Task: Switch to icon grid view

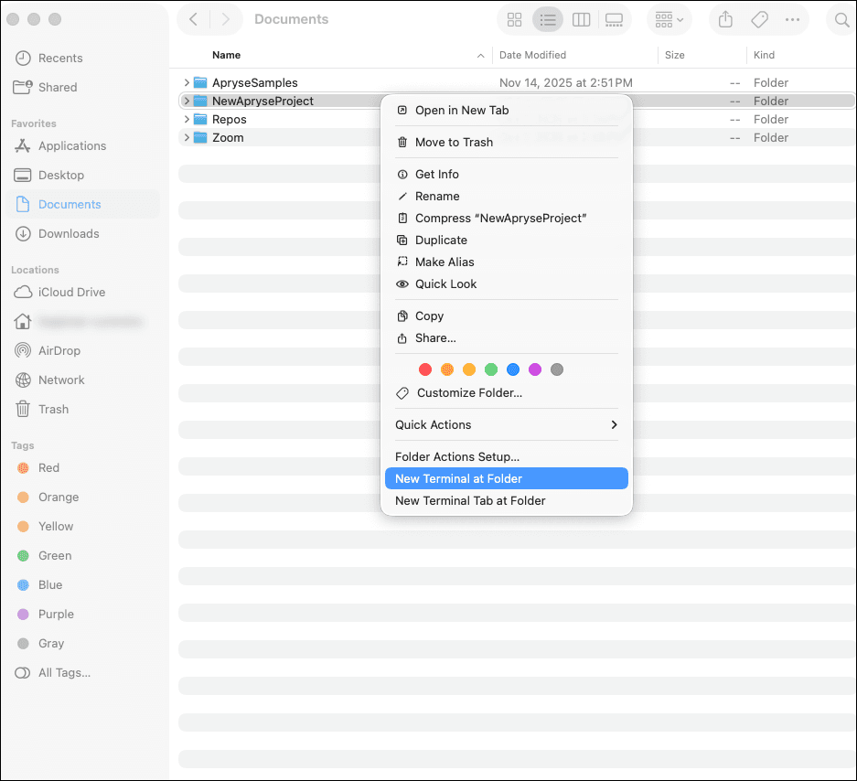Action: 514,19
